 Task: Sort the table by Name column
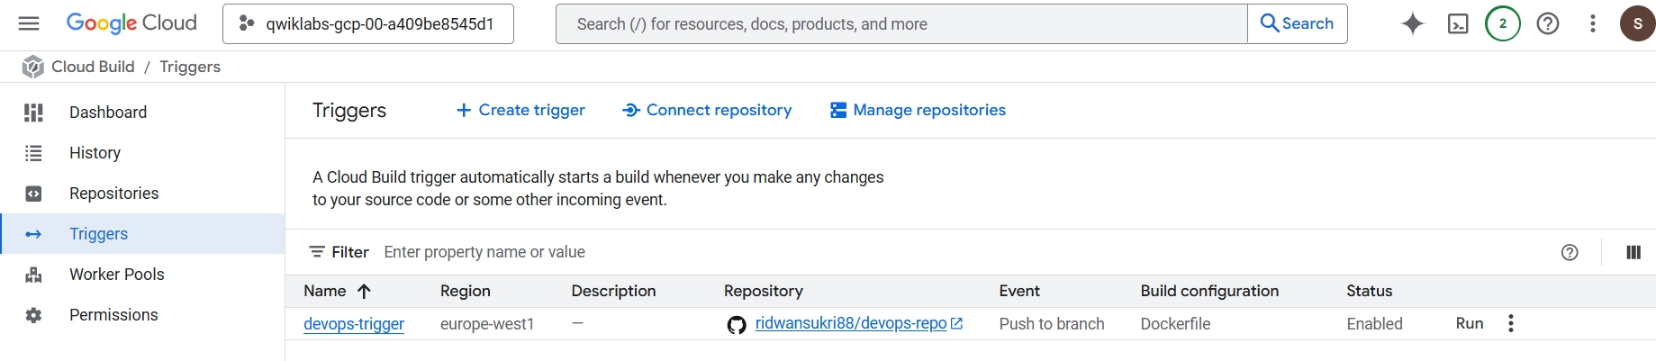[337, 291]
